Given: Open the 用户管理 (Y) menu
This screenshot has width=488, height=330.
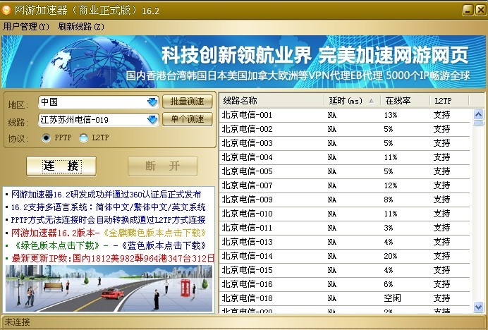Looking at the screenshot, I should point(26,27).
